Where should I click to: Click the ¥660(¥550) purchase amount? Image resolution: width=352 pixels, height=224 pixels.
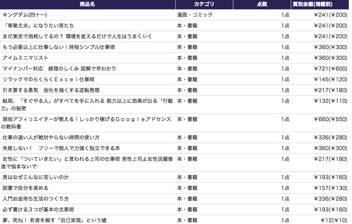click(331, 119)
